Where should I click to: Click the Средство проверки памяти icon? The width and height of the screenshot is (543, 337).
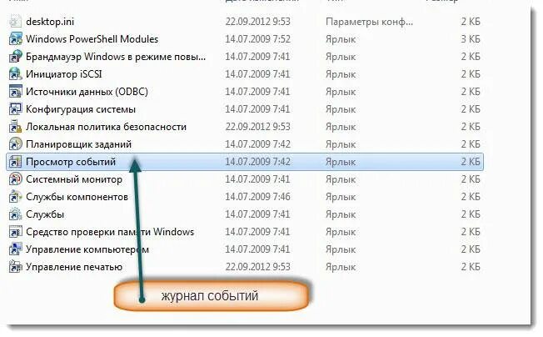pos(15,232)
